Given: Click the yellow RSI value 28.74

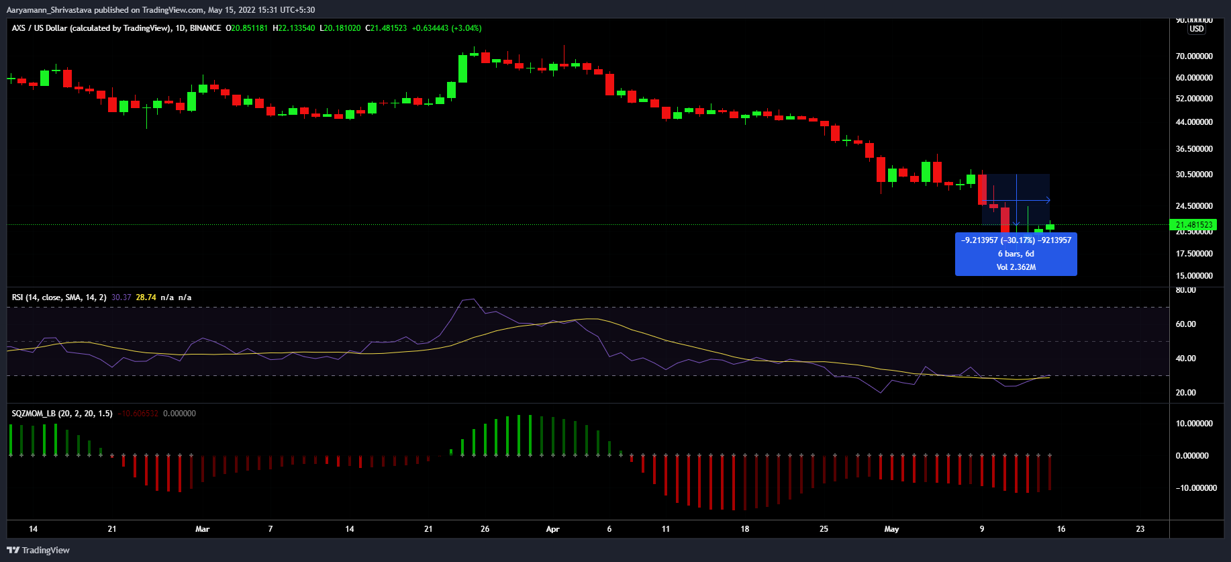Looking at the screenshot, I should point(146,297).
